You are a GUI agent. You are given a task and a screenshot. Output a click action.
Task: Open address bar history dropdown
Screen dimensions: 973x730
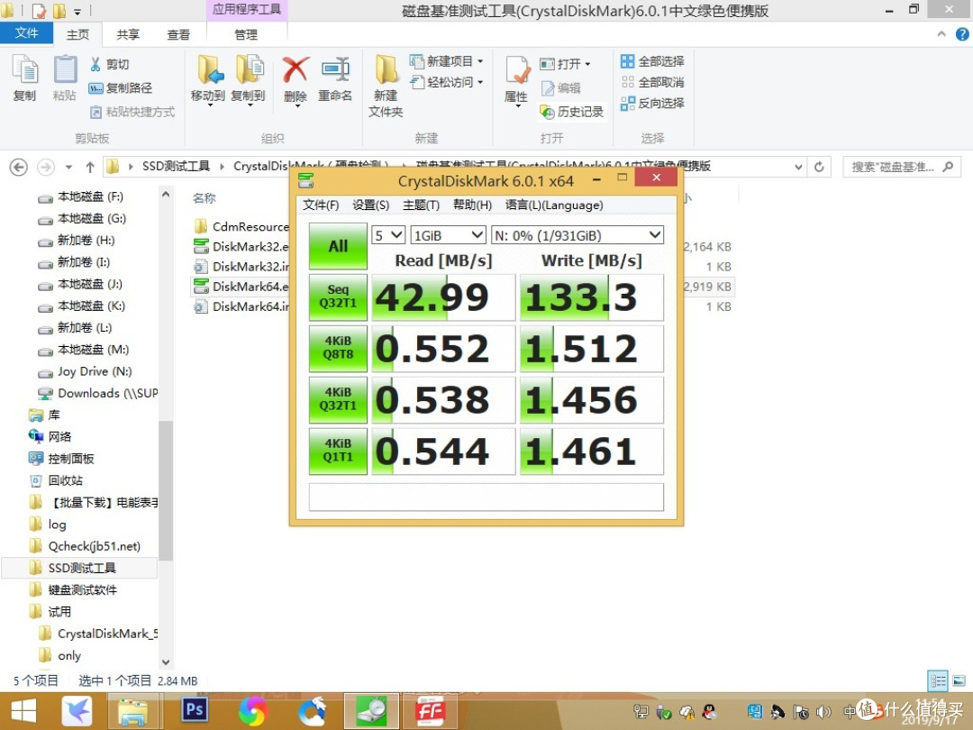click(x=798, y=167)
